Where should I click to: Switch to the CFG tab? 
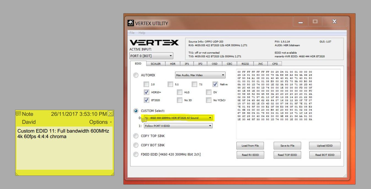tap(275, 64)
